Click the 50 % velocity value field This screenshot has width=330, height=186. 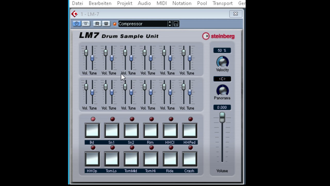click(222, 50)
